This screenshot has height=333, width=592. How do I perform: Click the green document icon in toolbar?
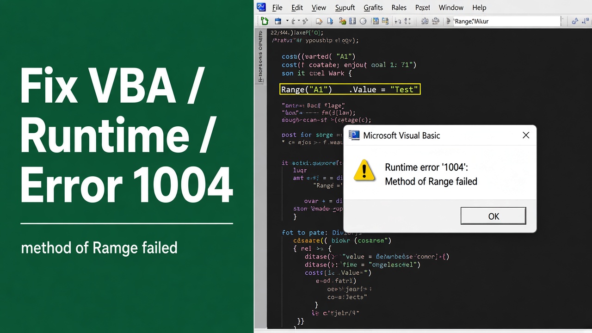coord(265,21)
